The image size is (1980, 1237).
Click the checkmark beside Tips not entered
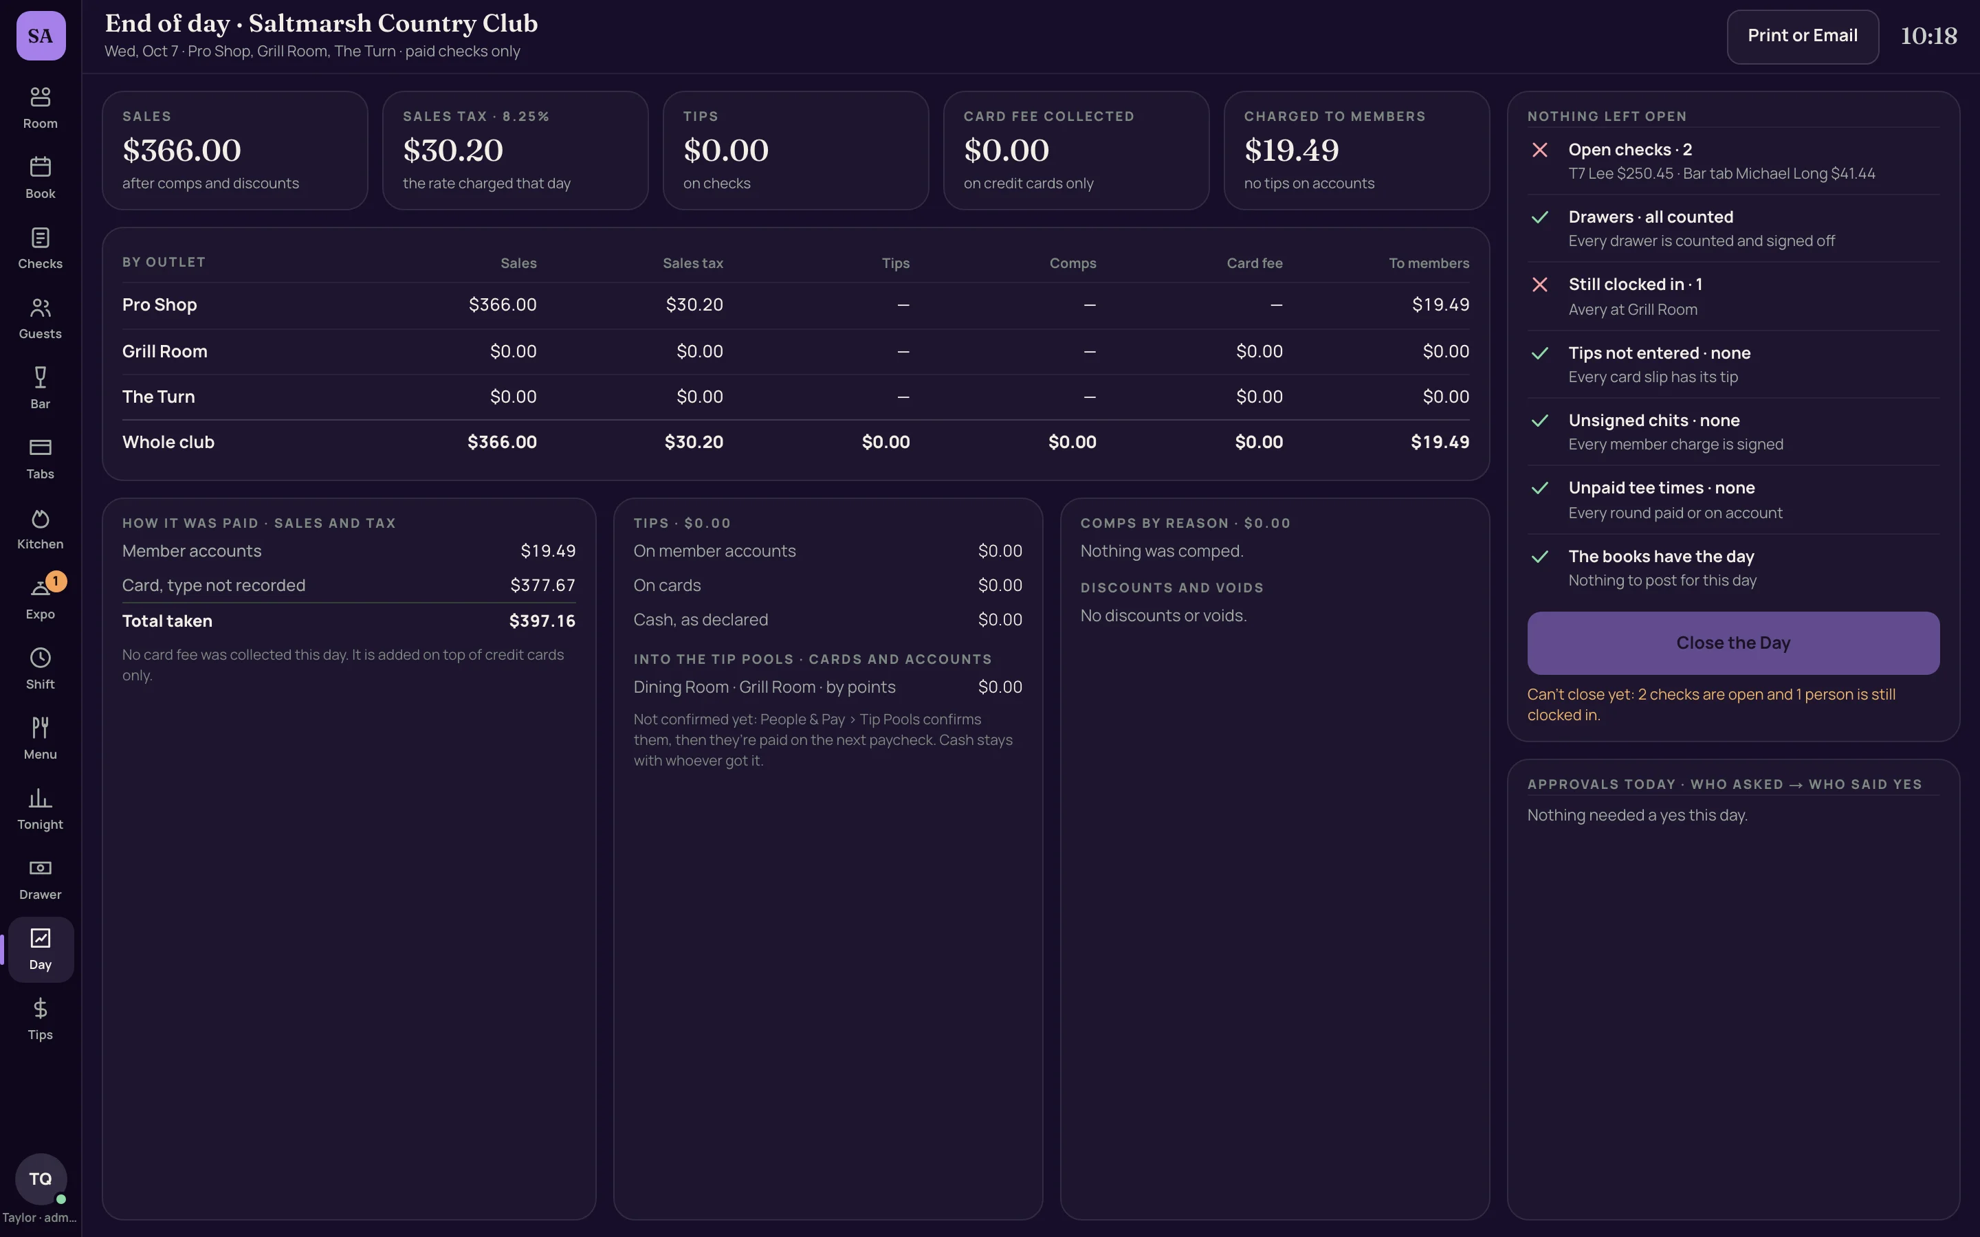coord(1540,353)
